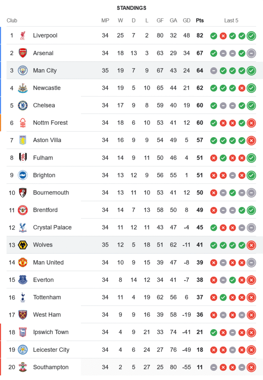263x380 pixels.
Task: Click Liverpool's most recent match result icon
Action: pos(251,36)
